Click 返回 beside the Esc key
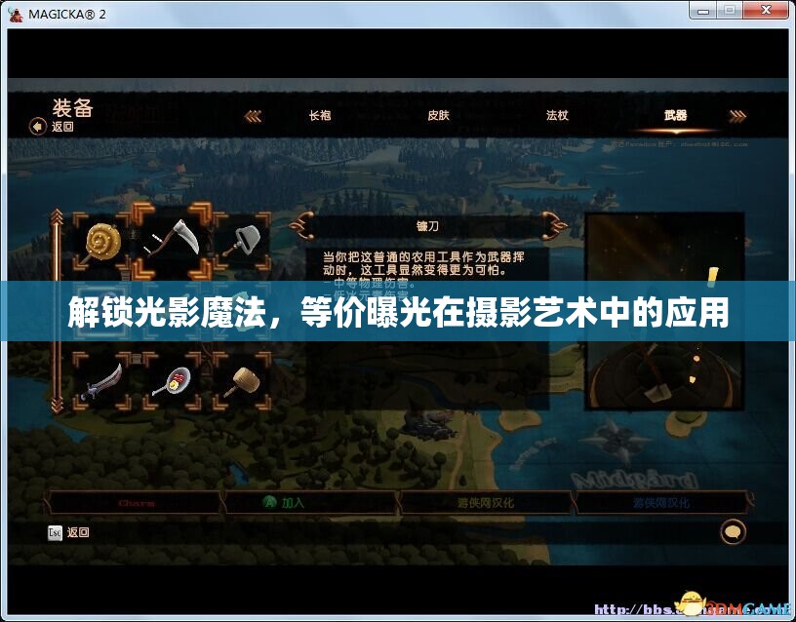 click(78, 532)
